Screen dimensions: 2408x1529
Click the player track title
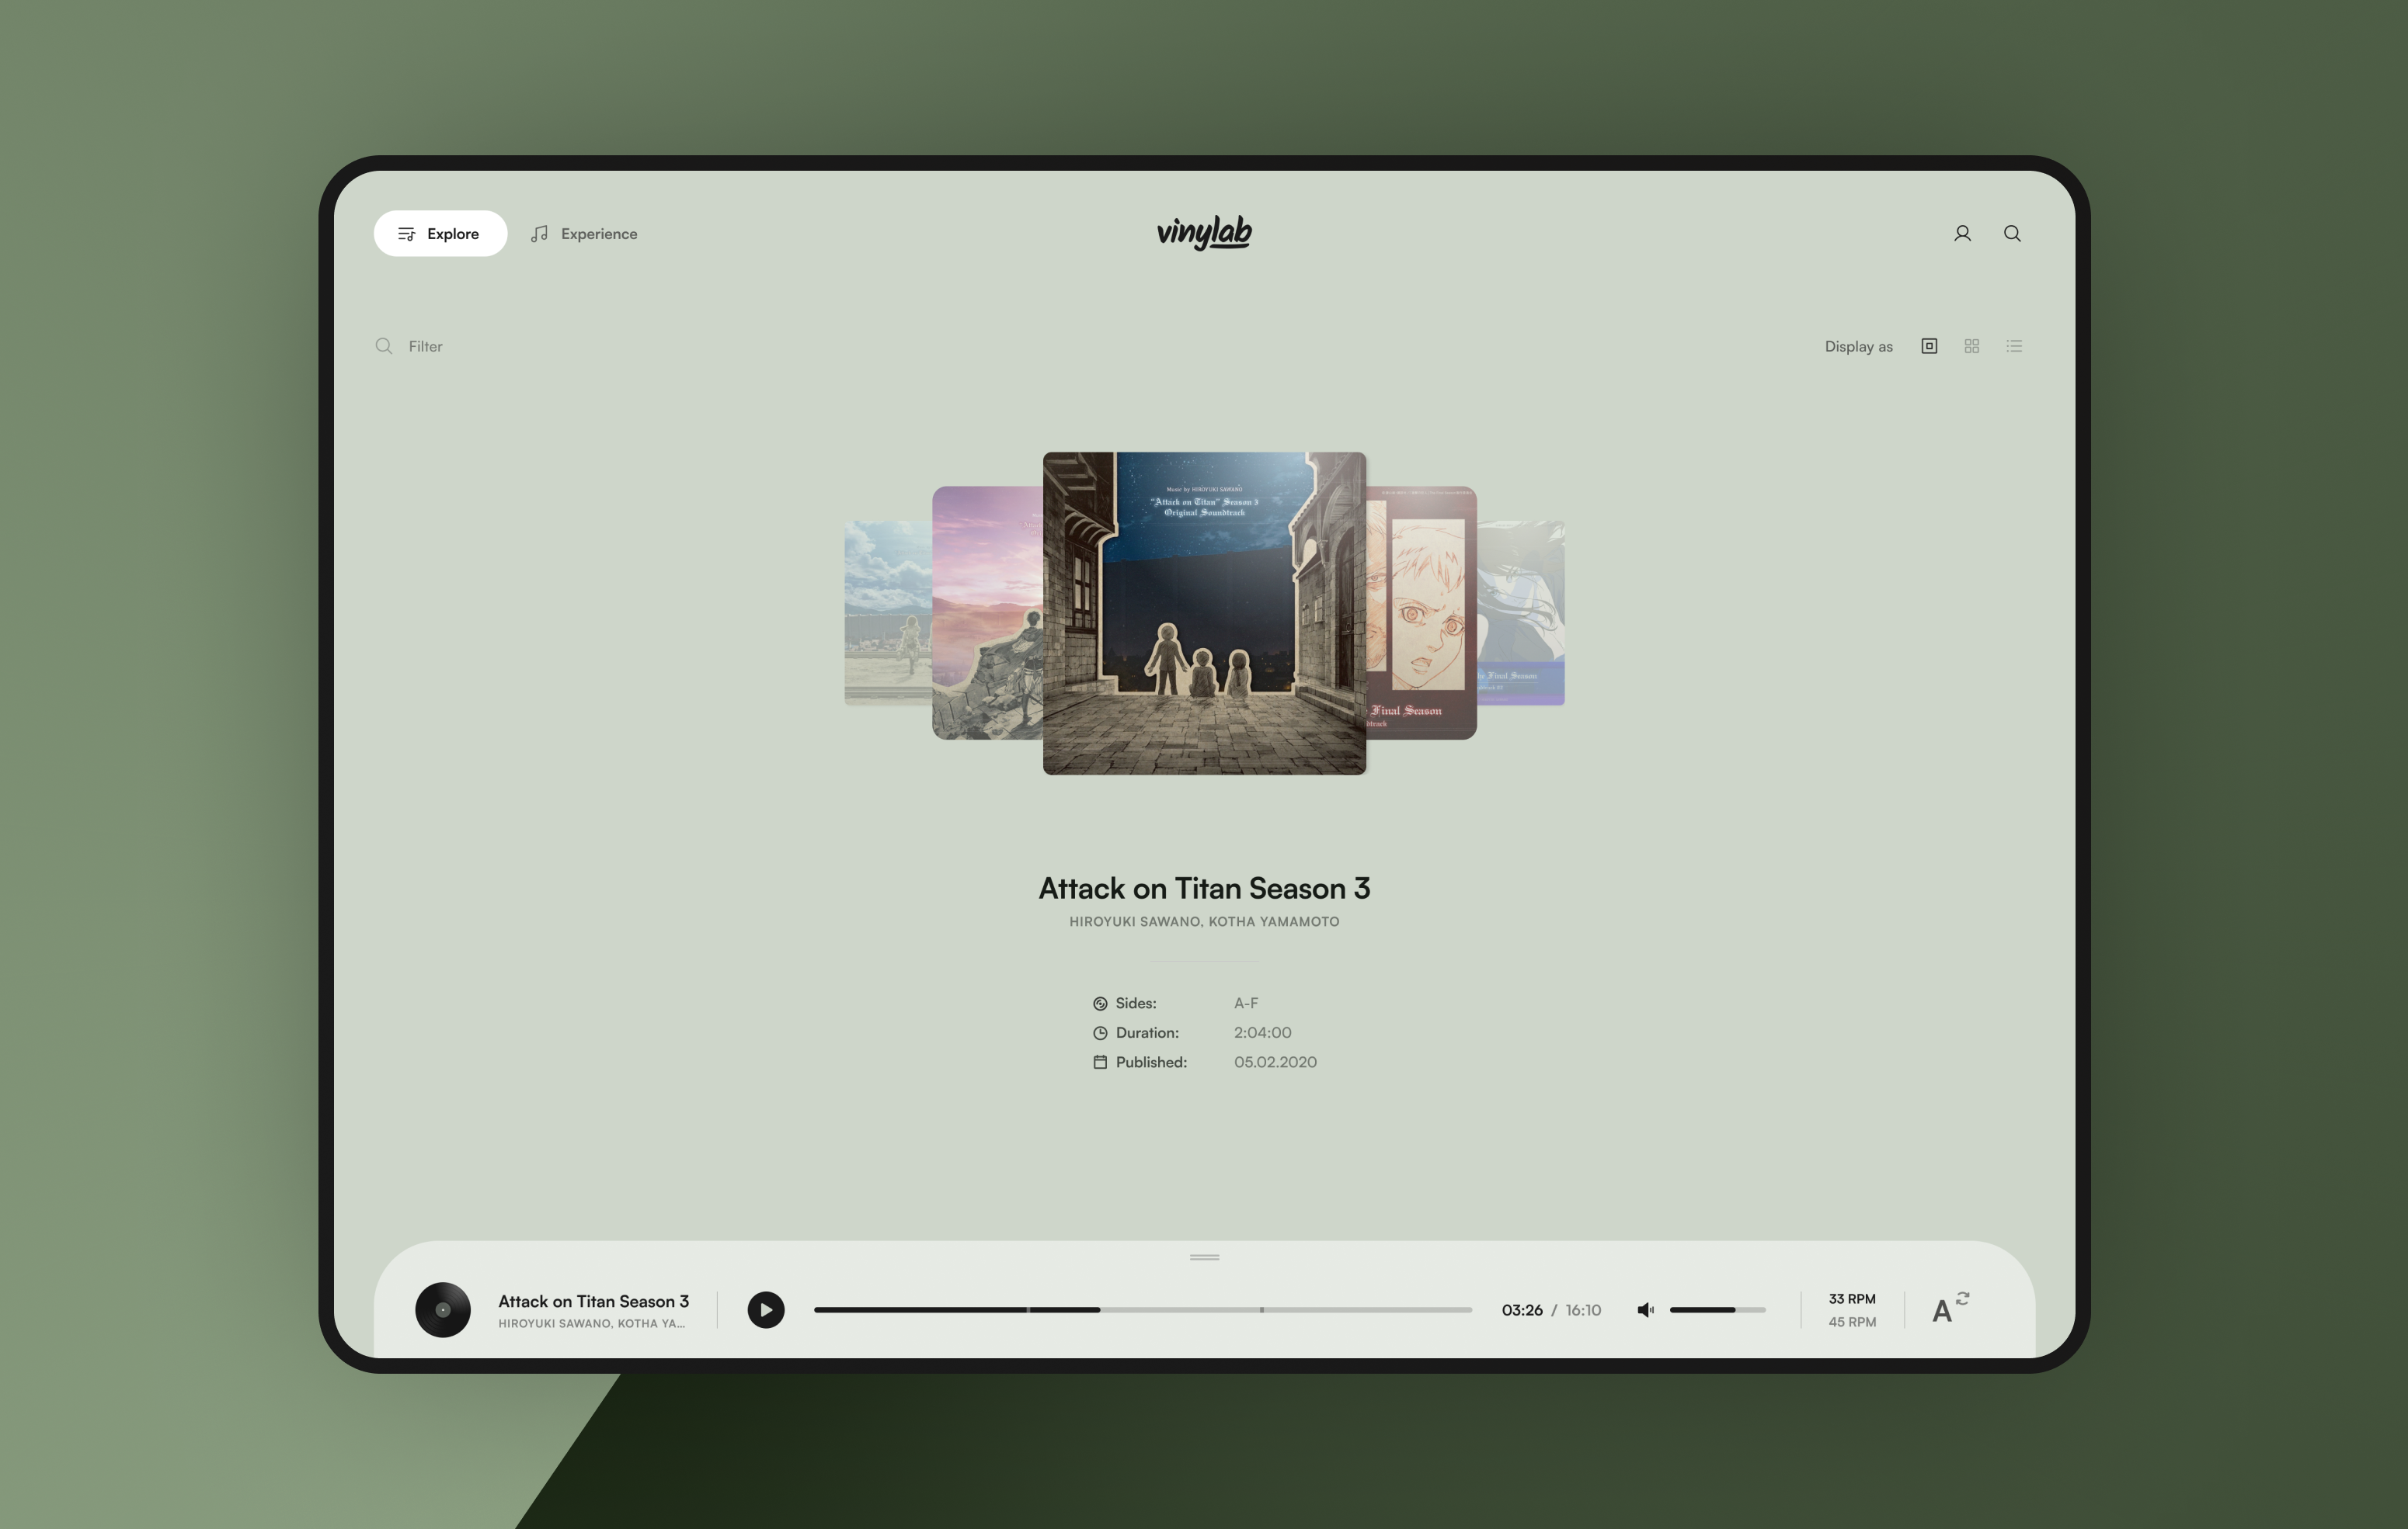click(593, 1301)
